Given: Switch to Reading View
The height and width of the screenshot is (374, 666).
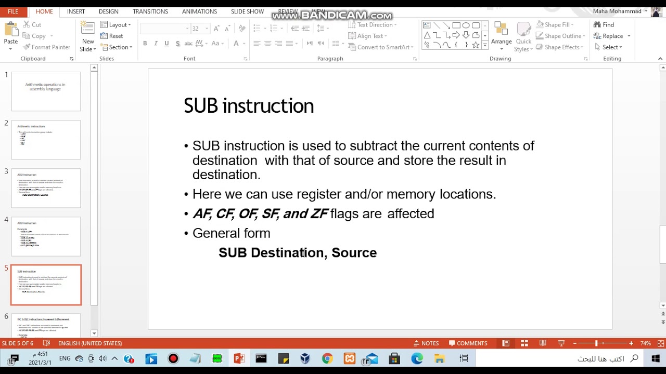Looking at the screenshot, I should (543, 343).
